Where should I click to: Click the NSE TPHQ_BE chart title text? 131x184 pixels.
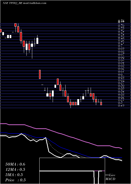tap(24, 3)
